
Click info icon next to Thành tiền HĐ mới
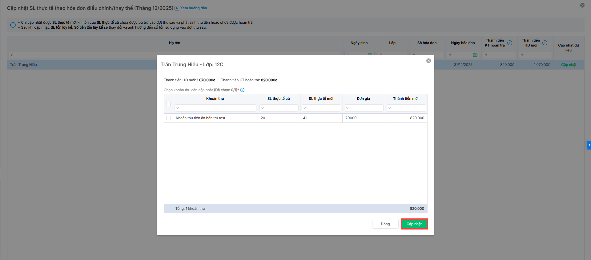tap(545, 43)
